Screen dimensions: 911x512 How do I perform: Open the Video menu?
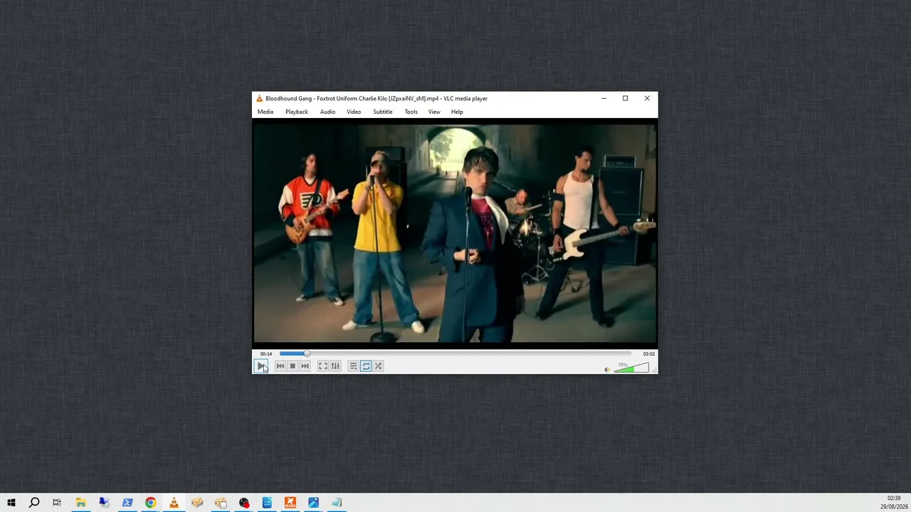354,112
